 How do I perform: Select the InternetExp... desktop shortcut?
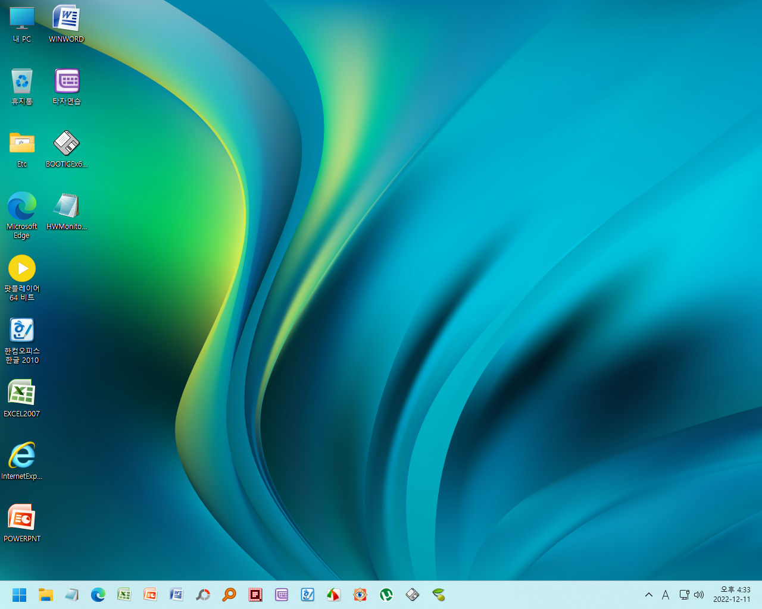pos(22,462)
